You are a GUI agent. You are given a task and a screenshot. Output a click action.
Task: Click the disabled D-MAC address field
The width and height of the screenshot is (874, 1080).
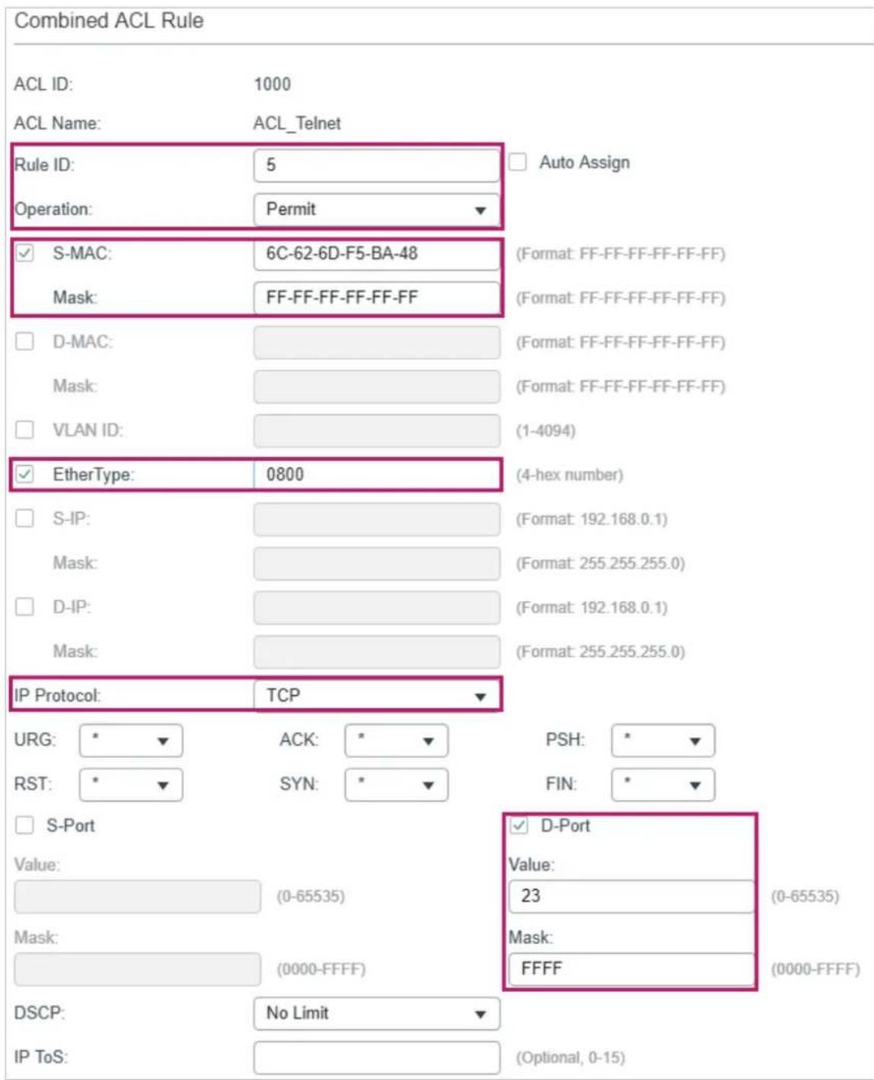point(377,342)
